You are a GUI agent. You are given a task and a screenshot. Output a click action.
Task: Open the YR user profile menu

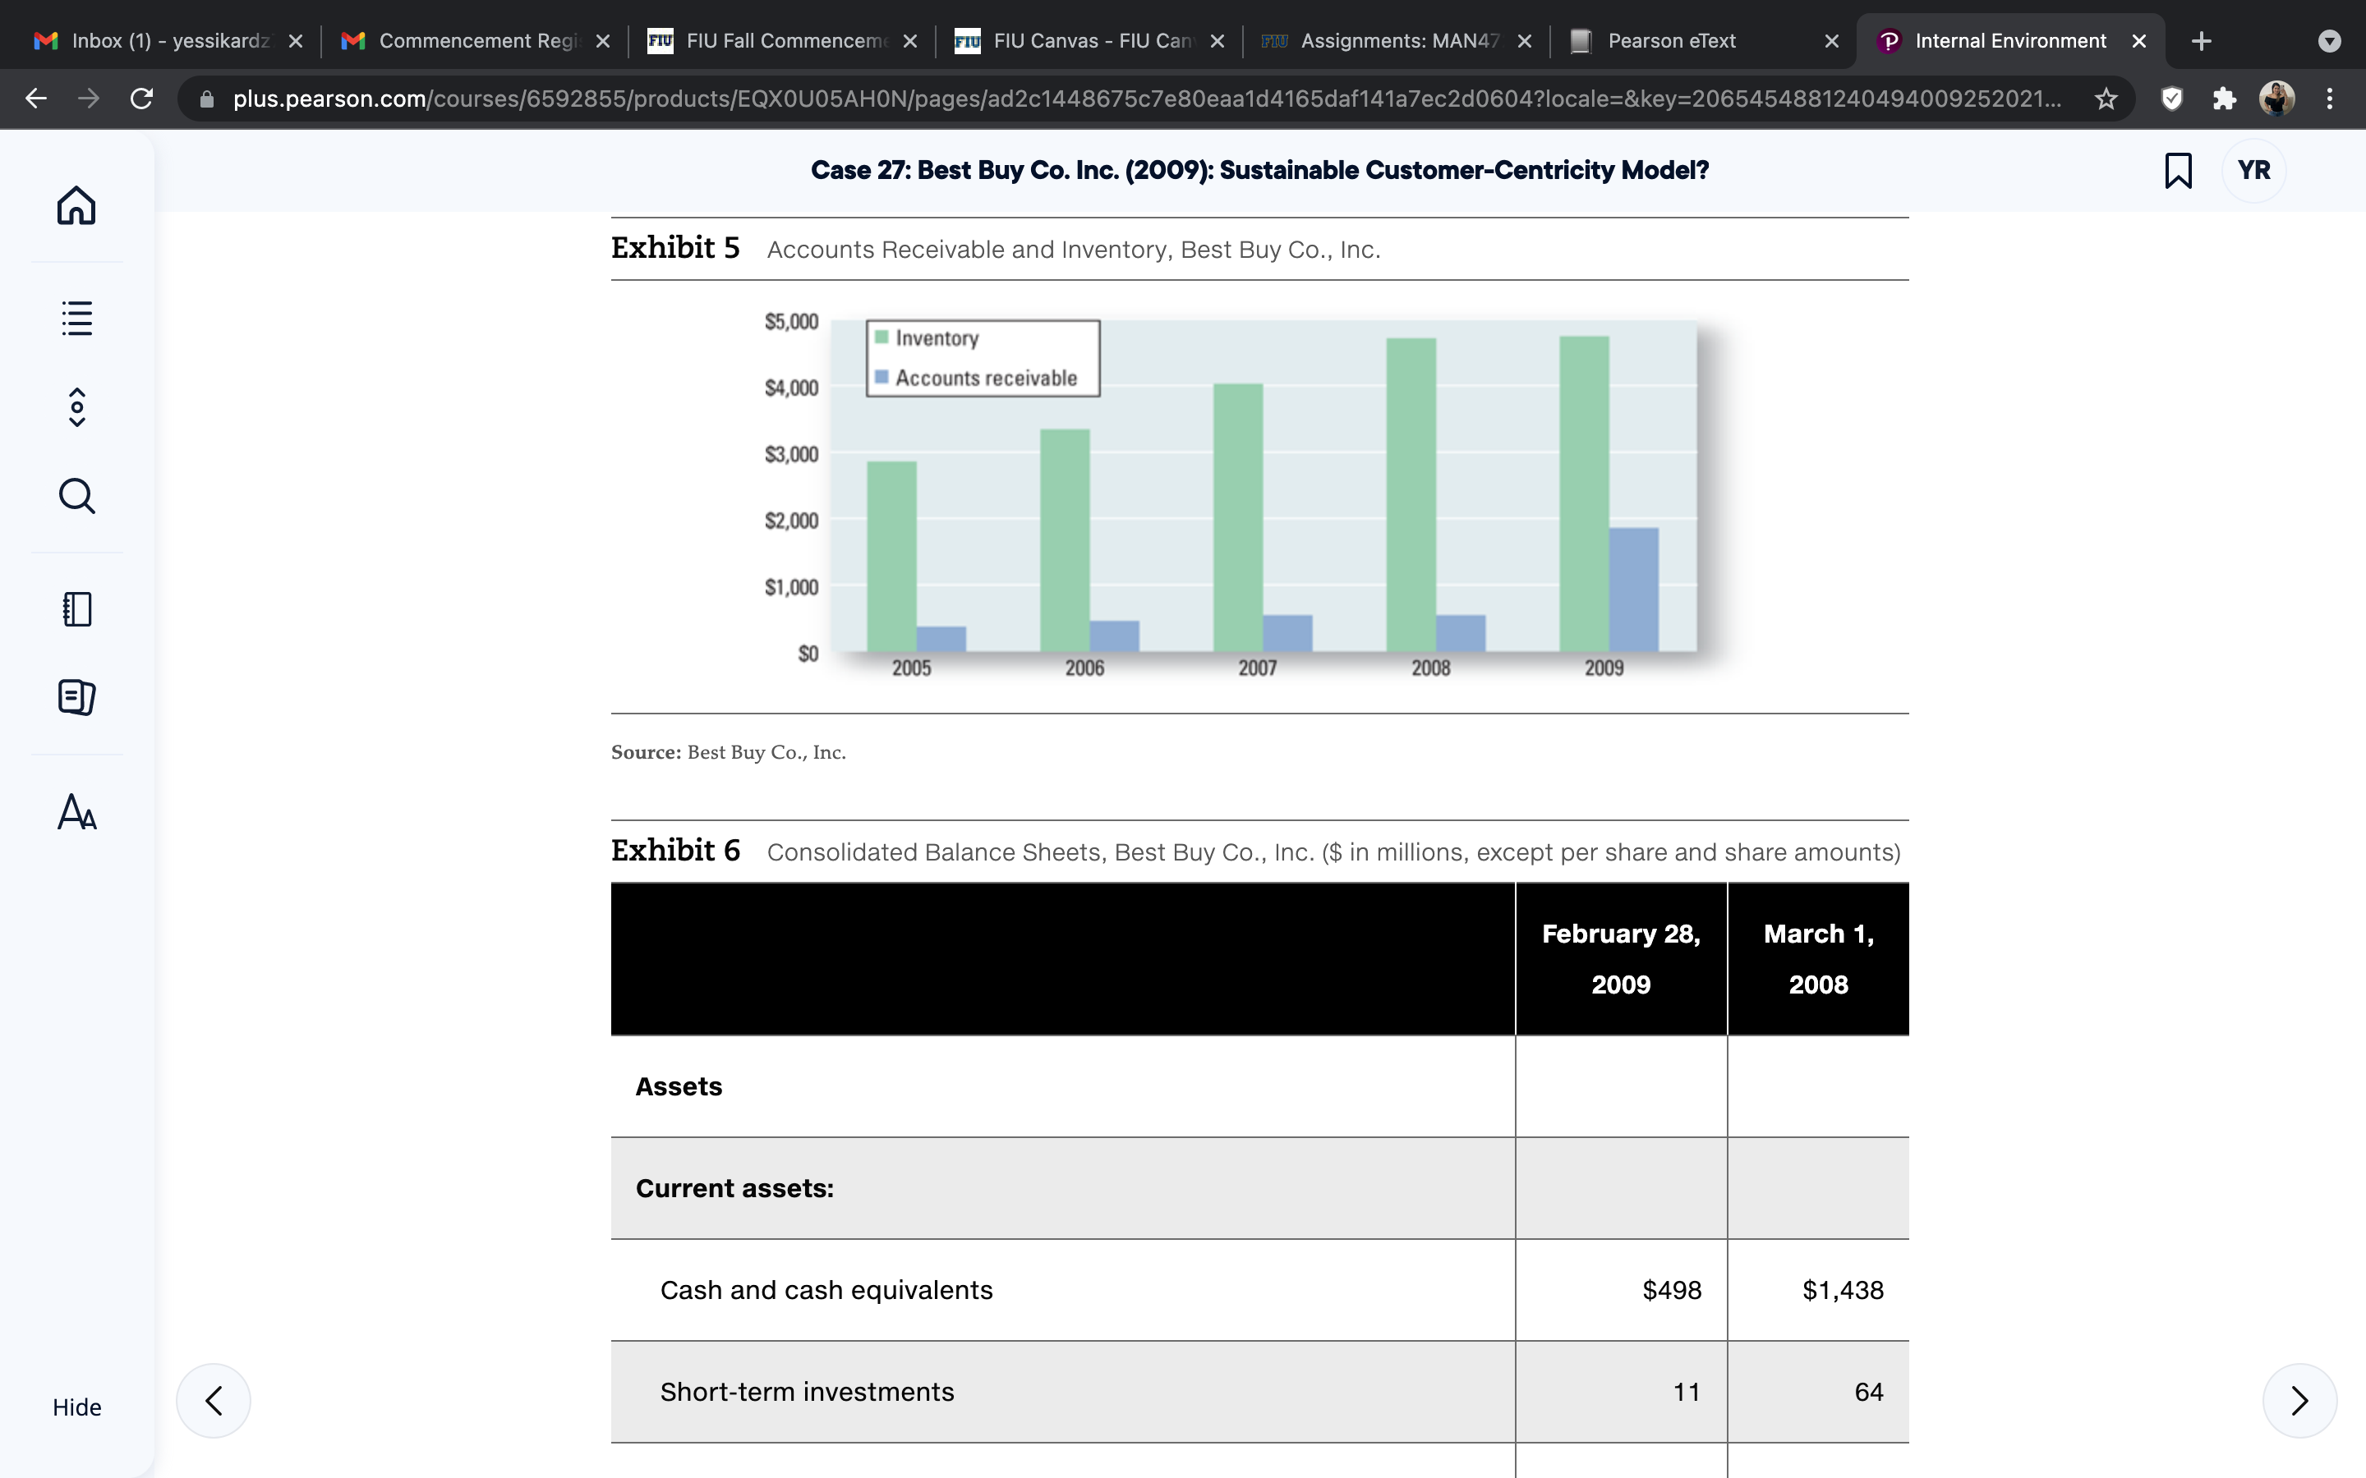pos(2253,170)
